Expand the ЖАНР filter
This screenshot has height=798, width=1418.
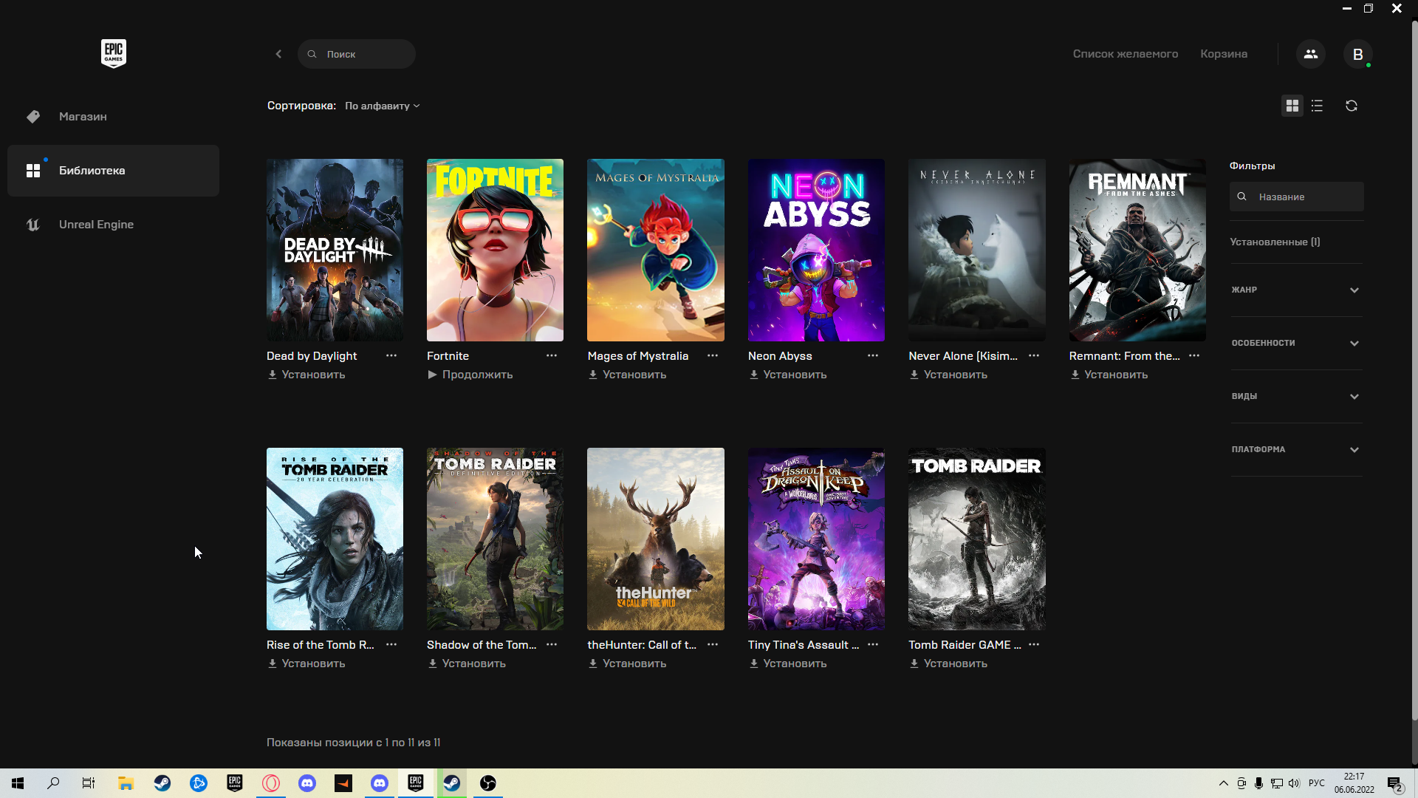point(1296,290)
